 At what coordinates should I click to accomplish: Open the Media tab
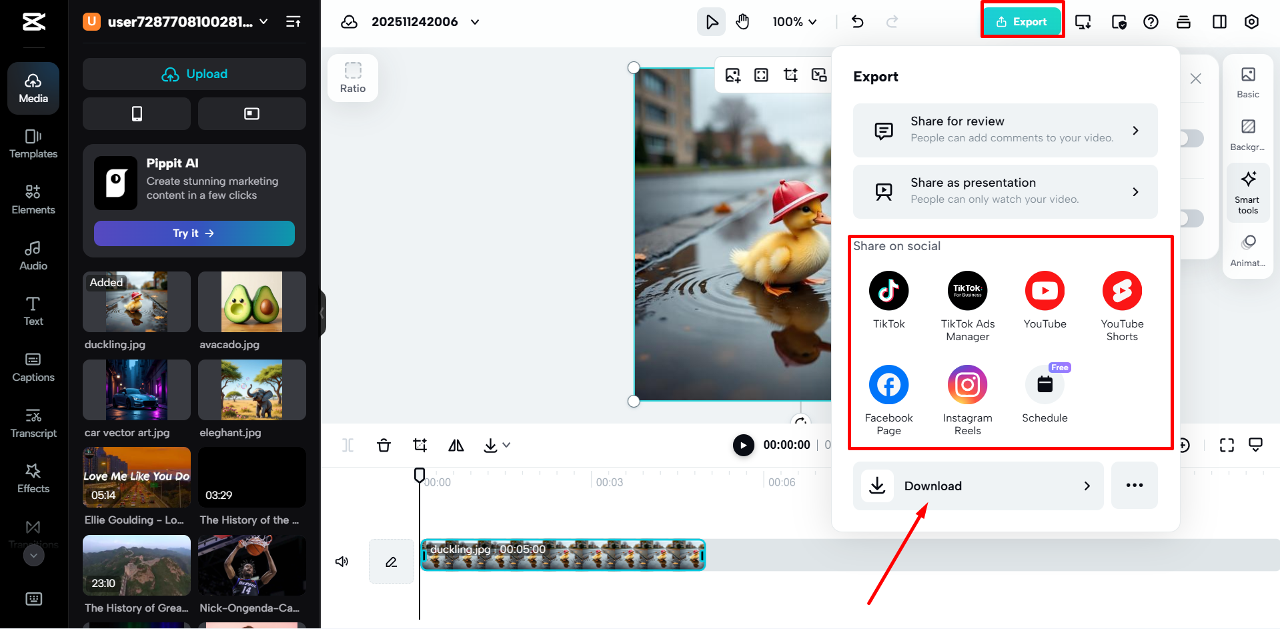pos(33,88)
